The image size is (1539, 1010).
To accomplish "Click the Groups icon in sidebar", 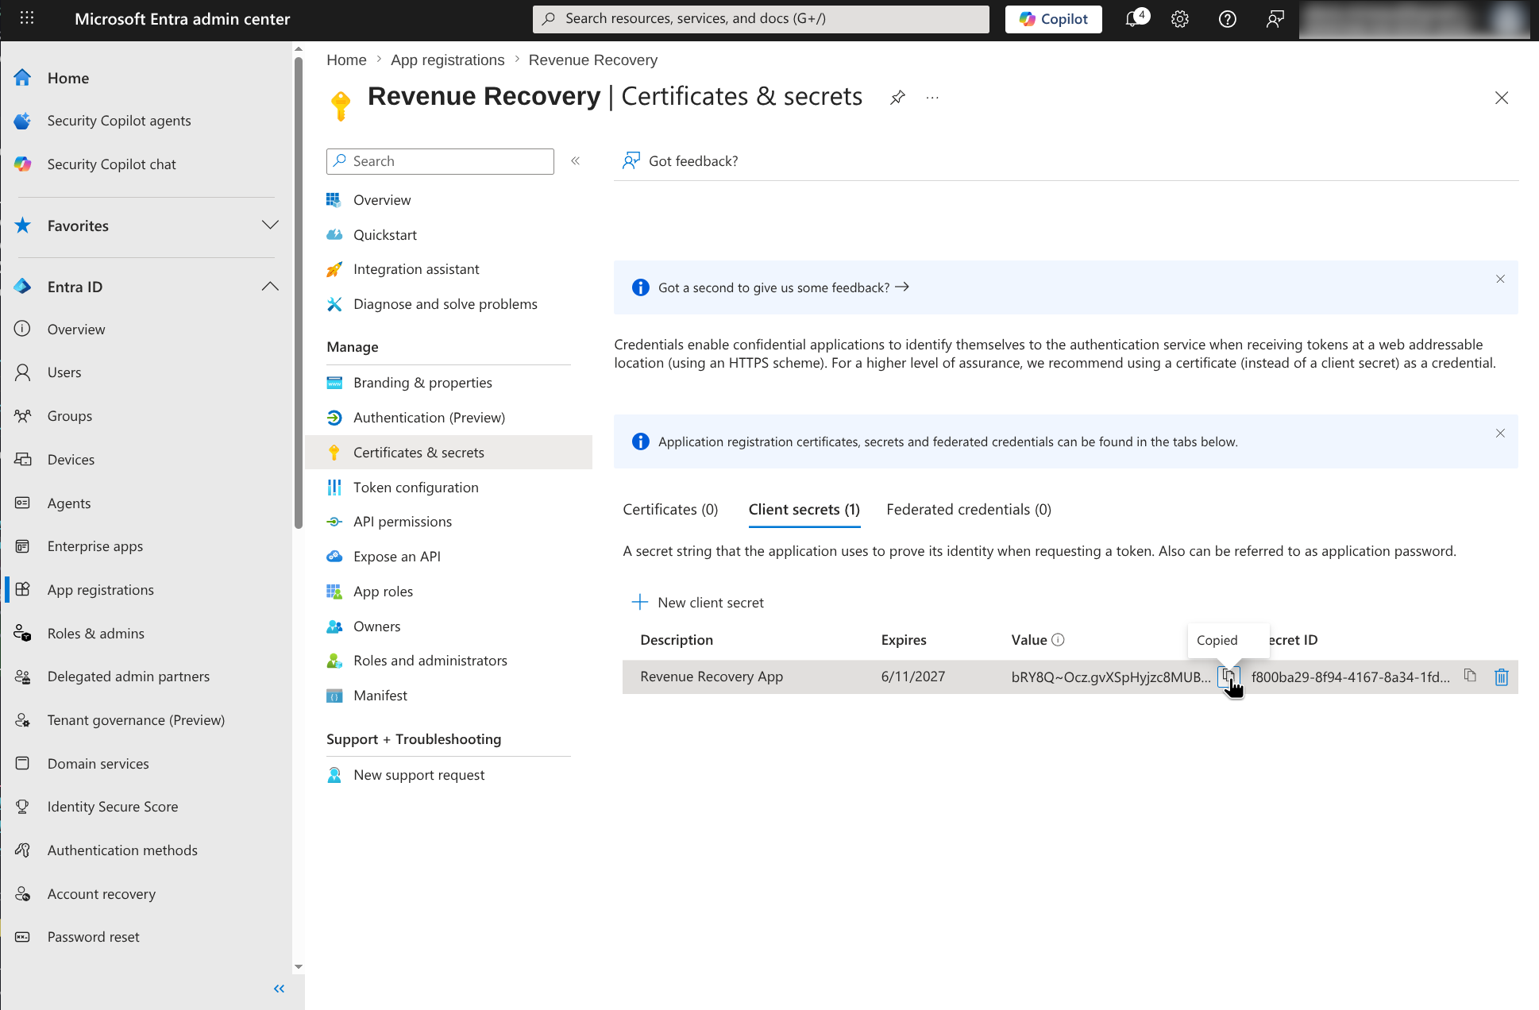I will (x=22, y=416).
